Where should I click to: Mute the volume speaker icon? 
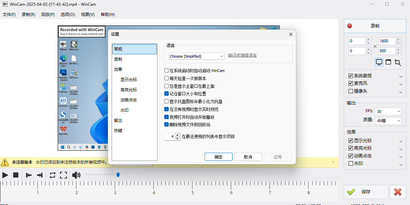click(x=76, y=175)
